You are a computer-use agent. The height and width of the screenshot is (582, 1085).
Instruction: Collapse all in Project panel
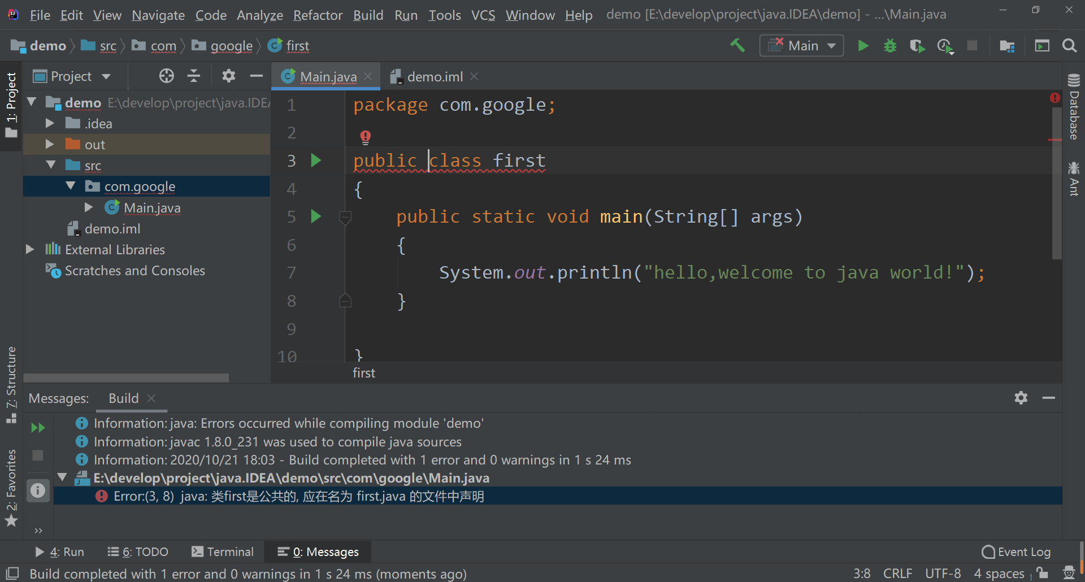point(194,76)
